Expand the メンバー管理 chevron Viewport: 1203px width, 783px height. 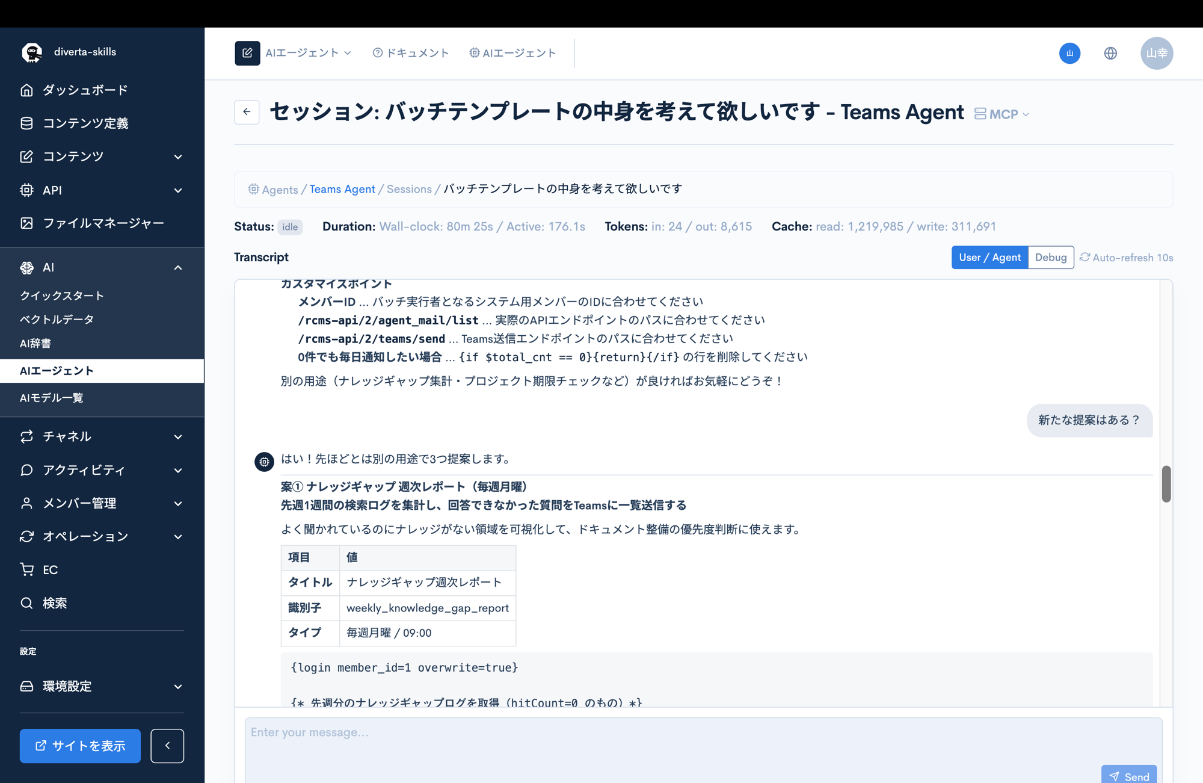point(178,503)
